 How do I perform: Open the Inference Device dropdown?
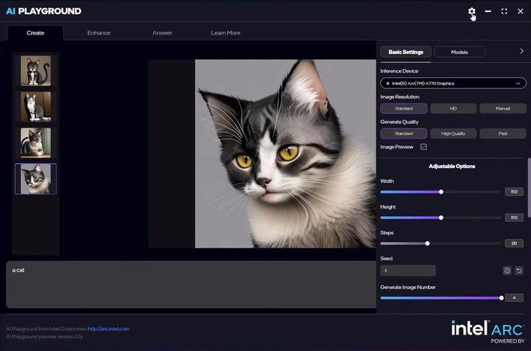(453, 83)
